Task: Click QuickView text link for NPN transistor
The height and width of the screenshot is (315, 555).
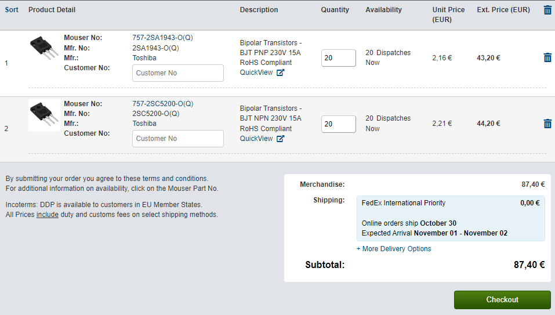Action: tap(256, 139)
